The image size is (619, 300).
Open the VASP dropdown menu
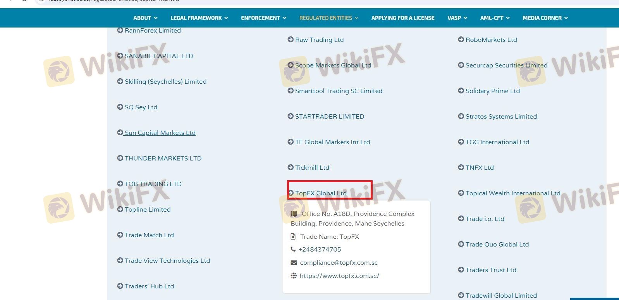[457, 18]
